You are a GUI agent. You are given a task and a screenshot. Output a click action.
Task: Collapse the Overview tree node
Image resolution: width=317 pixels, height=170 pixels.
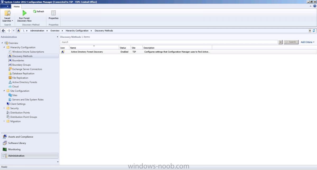[x=2, y=43]
